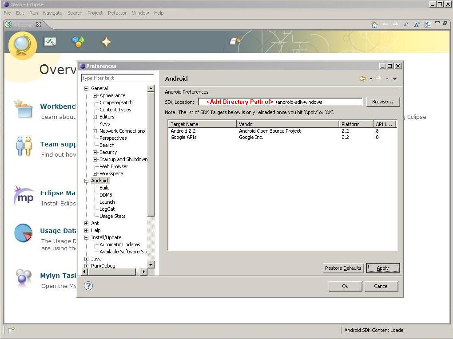Click the yellow back arrow in Preferences
Viewport: 453px width, 339px height.
[x=363, y=79]
